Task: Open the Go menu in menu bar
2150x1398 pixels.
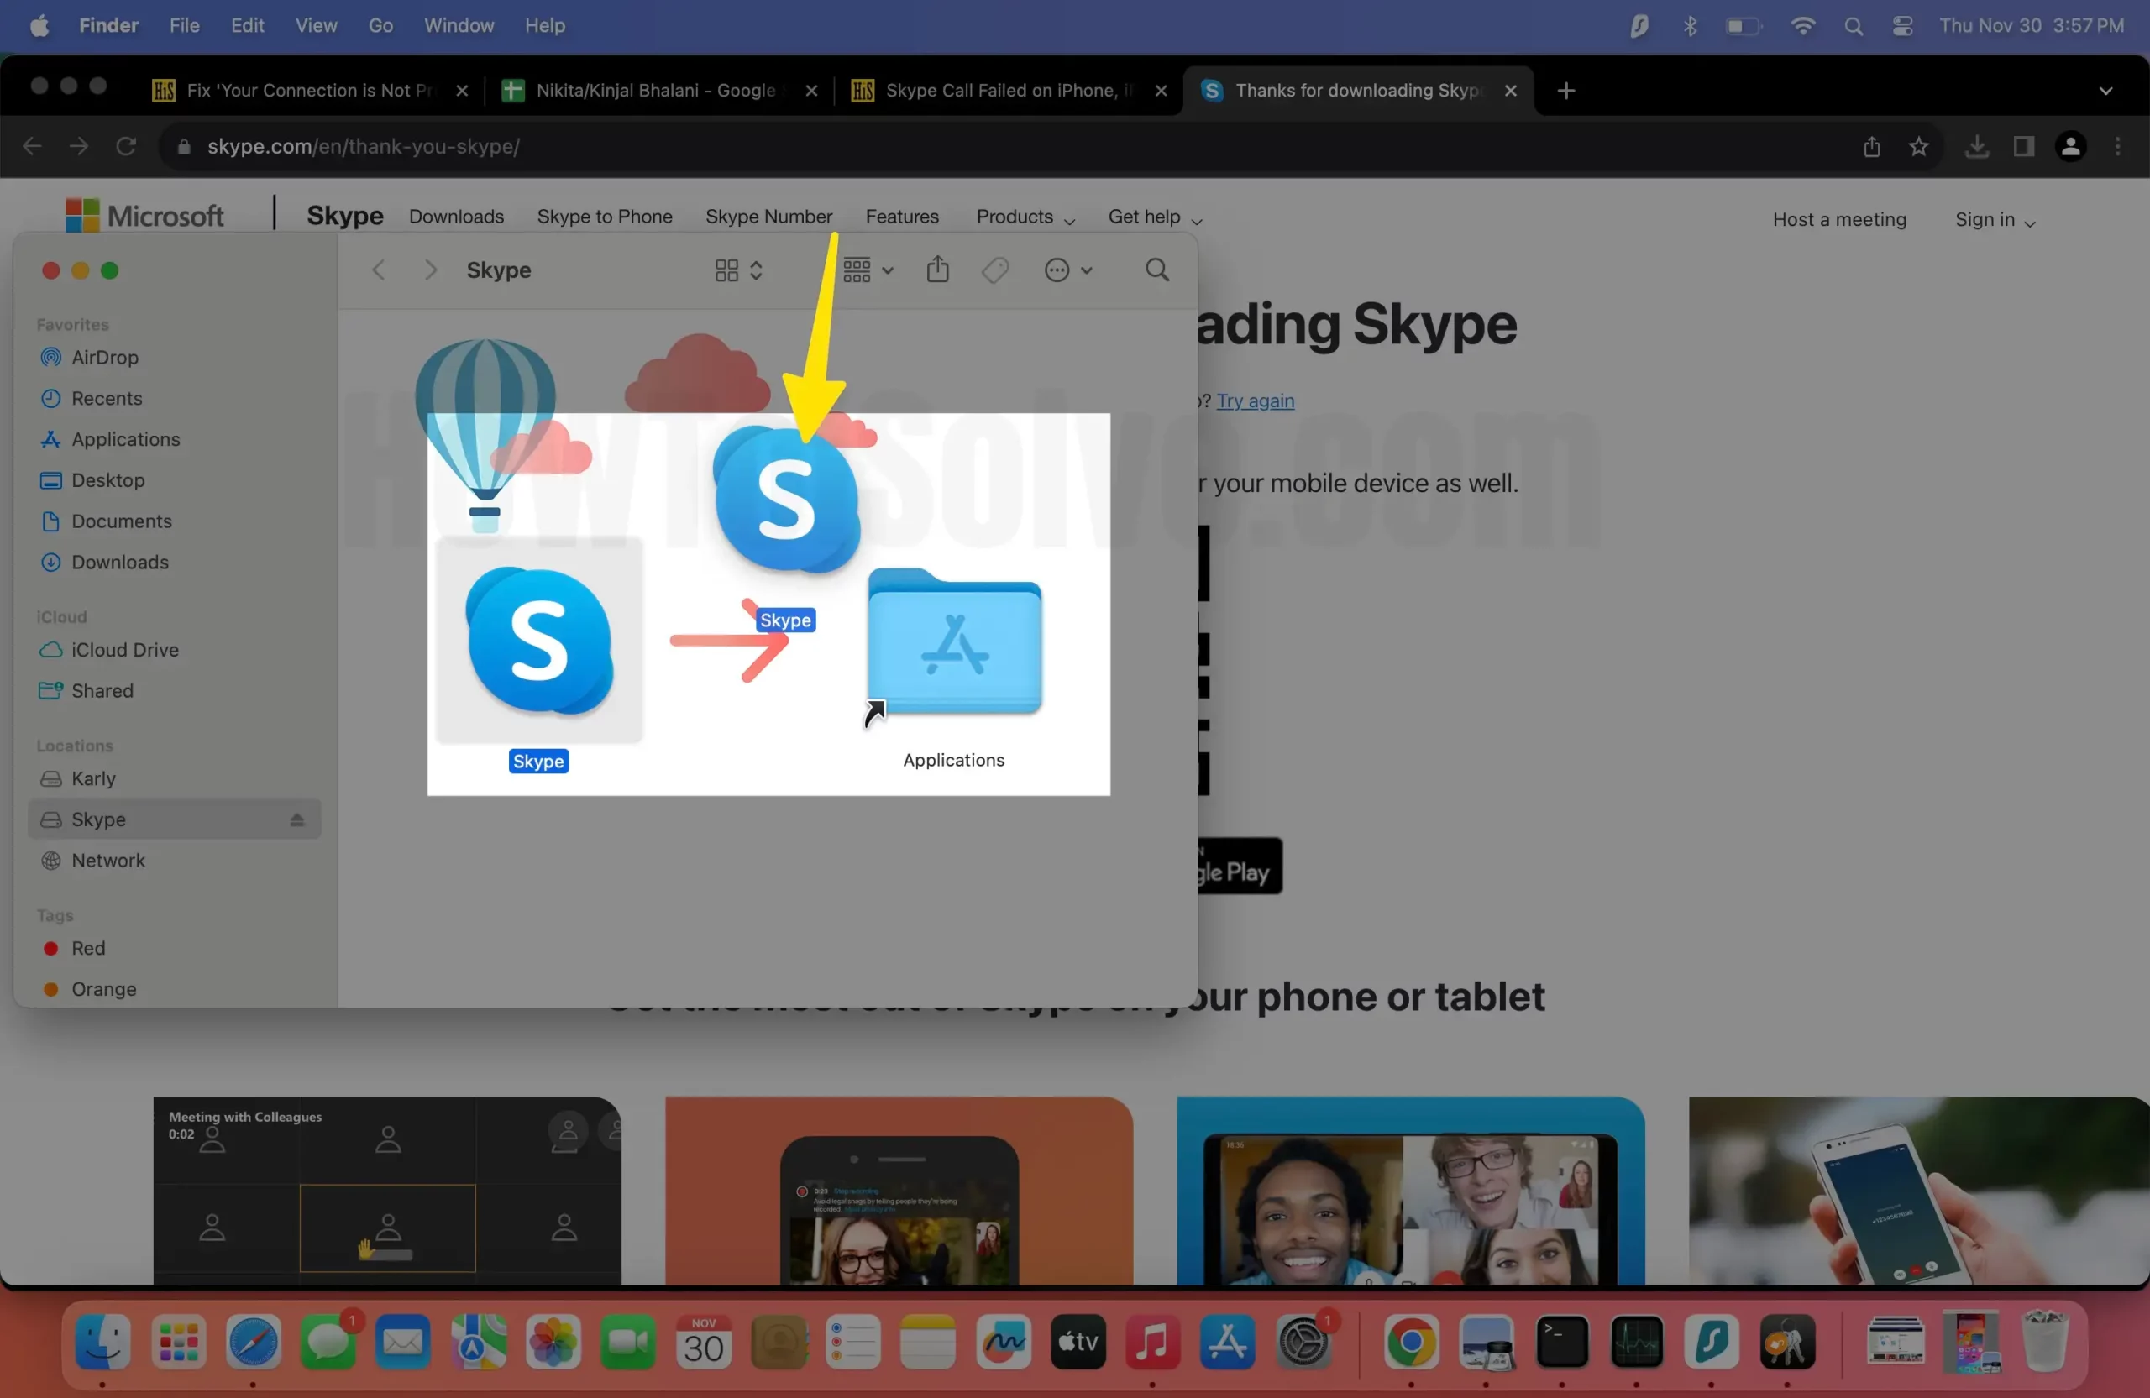Action: [x=380, y=26]
